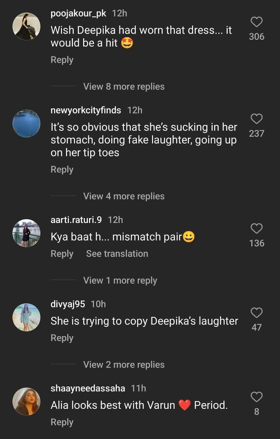Expand View 2 more replies
The image size is (280, 439).
click(124, 365)
